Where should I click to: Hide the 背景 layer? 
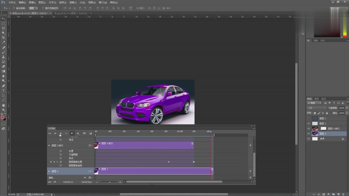(x=309, y=139)
